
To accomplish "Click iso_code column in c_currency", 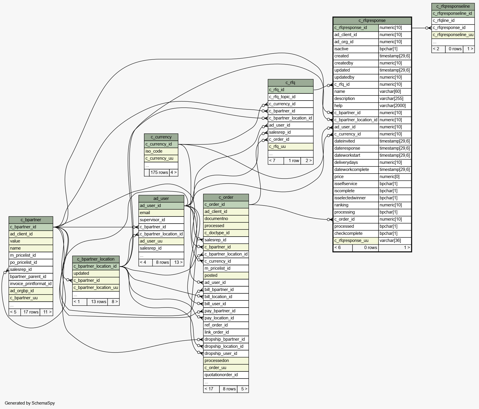I will pyautogui.click(x=161, y=151).
